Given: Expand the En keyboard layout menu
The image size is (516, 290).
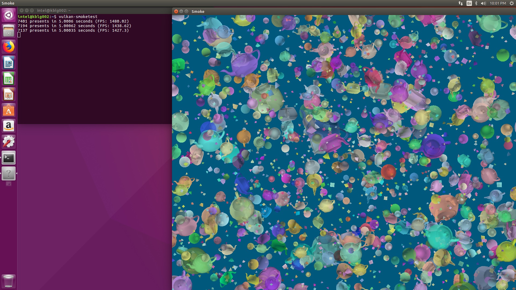Looking at the screenshot, I should pos(469,3).
